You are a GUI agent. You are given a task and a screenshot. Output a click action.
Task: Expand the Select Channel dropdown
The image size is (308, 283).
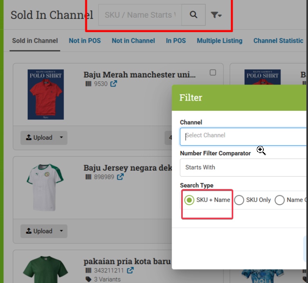tap(243, 136)
